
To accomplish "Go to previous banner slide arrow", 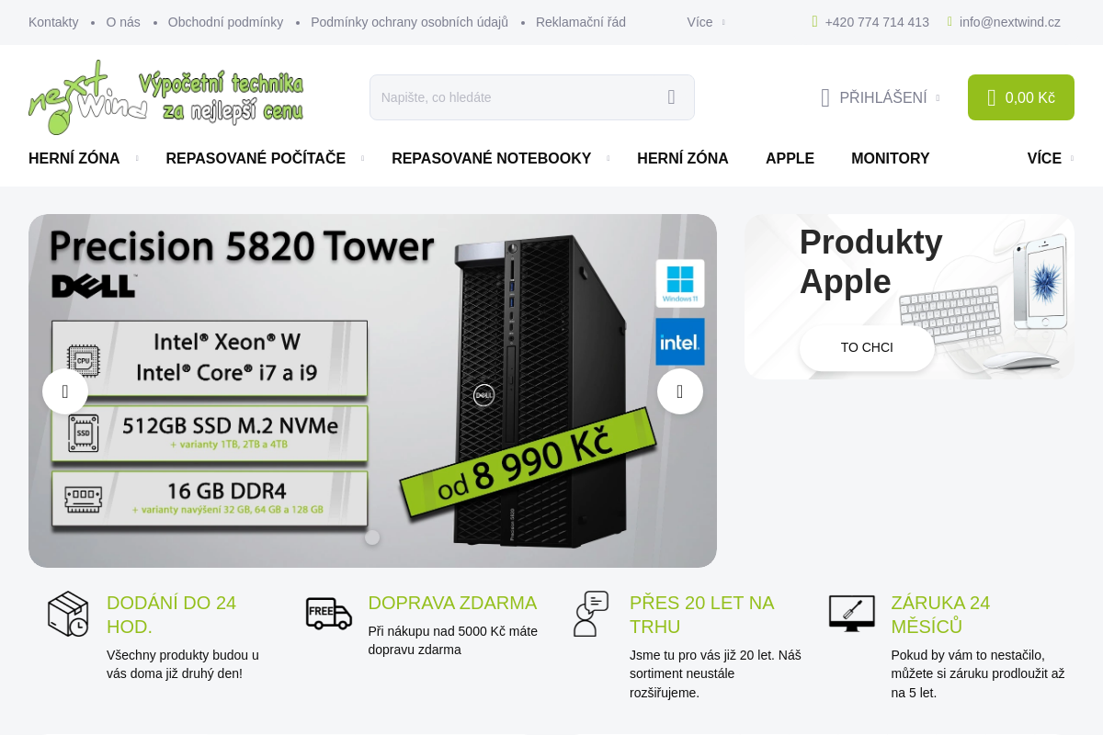I will (x=65, y=391).
